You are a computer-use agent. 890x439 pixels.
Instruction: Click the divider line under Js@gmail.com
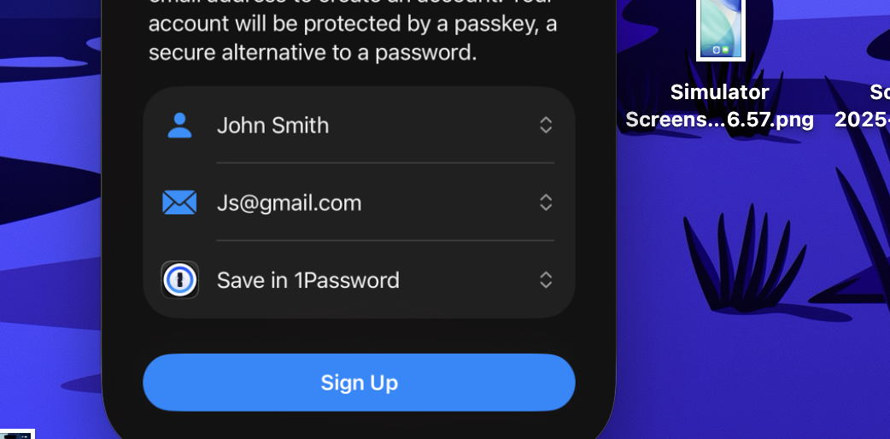(385, 241)
